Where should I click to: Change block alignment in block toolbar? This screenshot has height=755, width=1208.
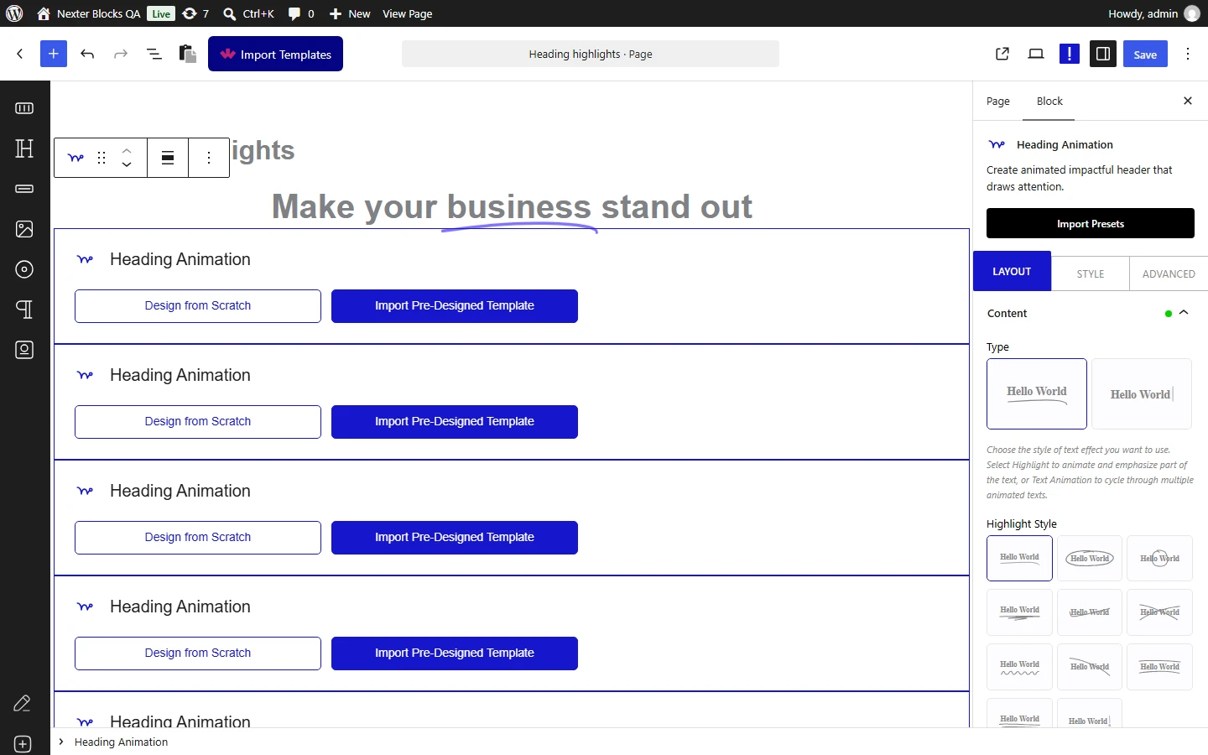click(168, 158)
